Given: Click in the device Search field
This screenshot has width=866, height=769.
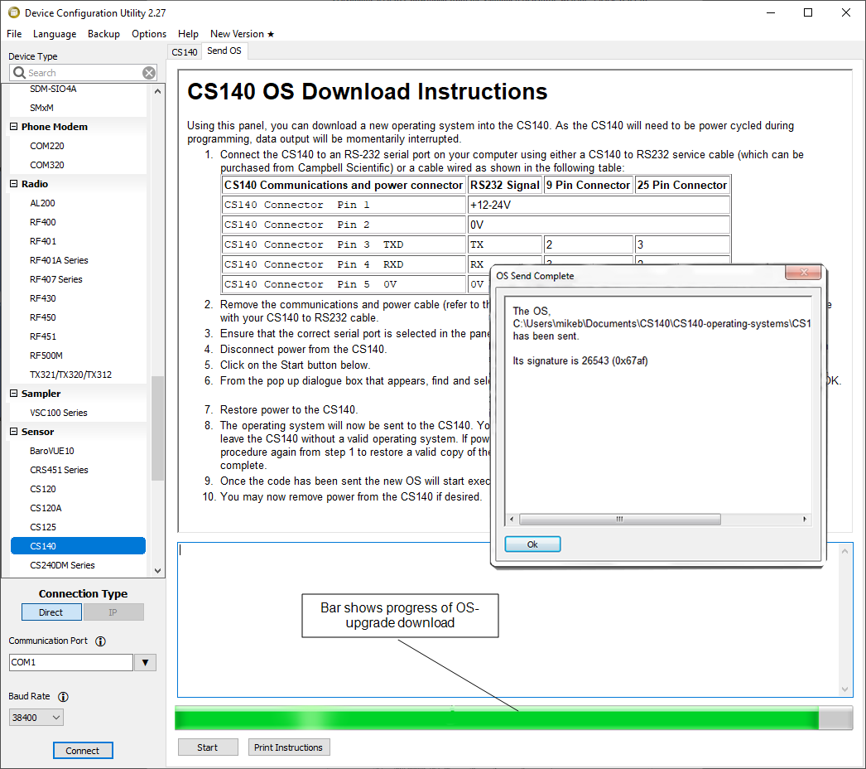Looking at the screenshot, I should point(83,73).
